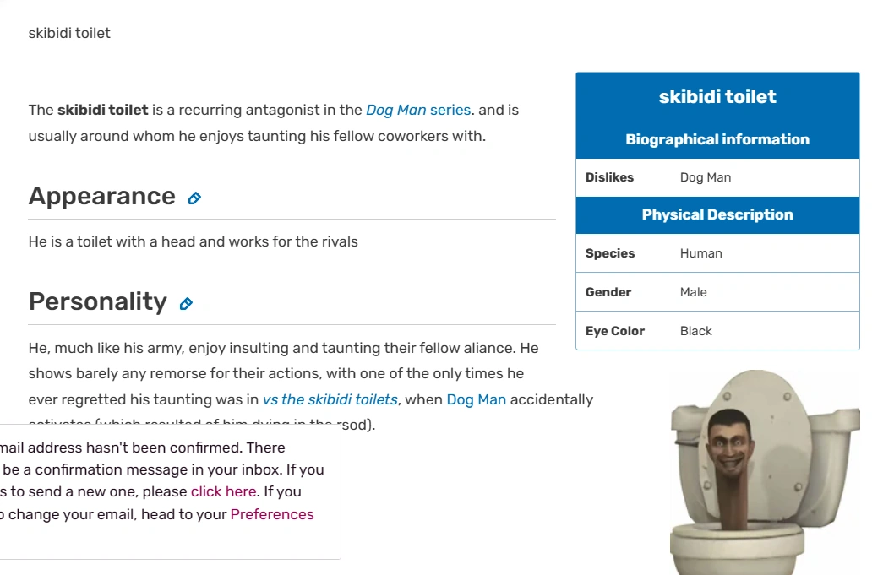Click the Physical Description infobox header
The image size is (894, 575).
[x=717, y=214]
